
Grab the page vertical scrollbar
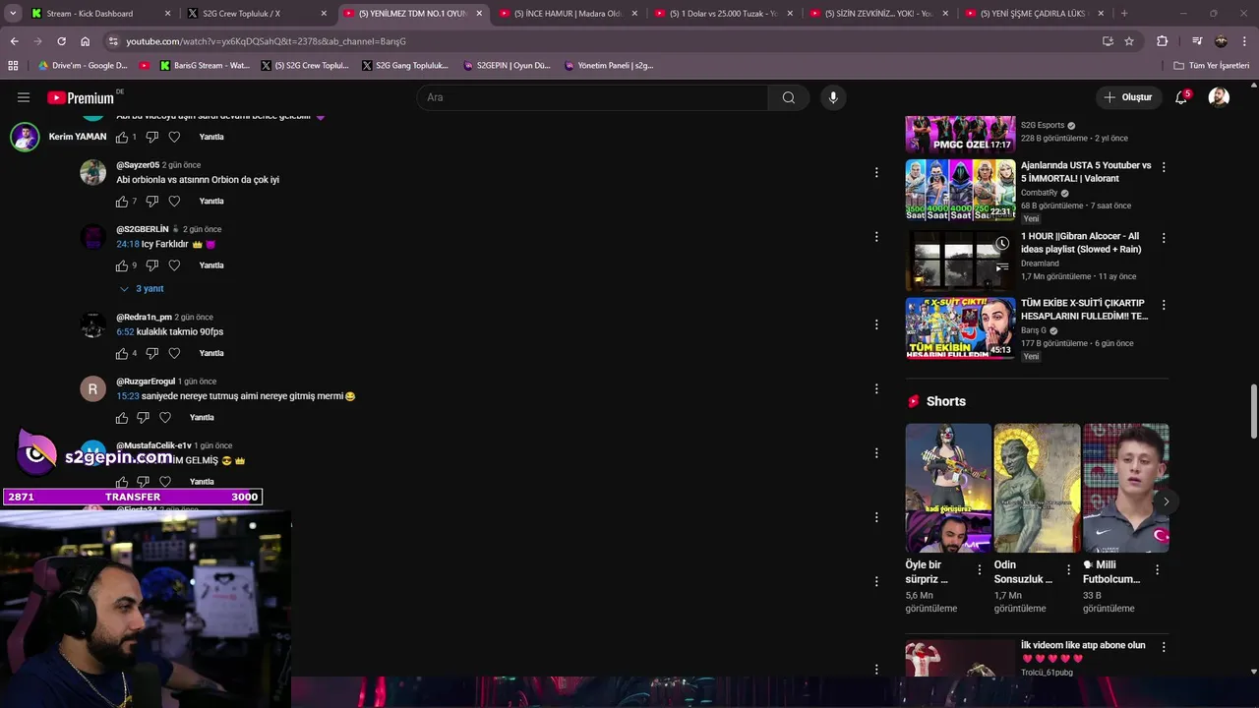pos(1253,412)
